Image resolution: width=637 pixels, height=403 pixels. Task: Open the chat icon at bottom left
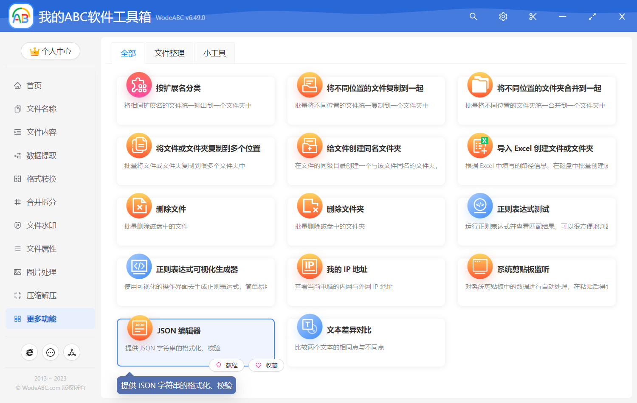click(x=51, y=352)
